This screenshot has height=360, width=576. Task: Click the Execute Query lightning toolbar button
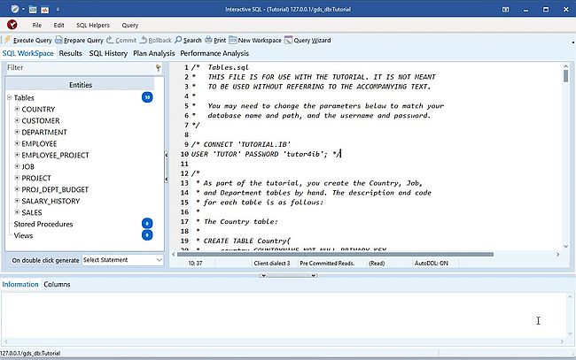(28, 40)
